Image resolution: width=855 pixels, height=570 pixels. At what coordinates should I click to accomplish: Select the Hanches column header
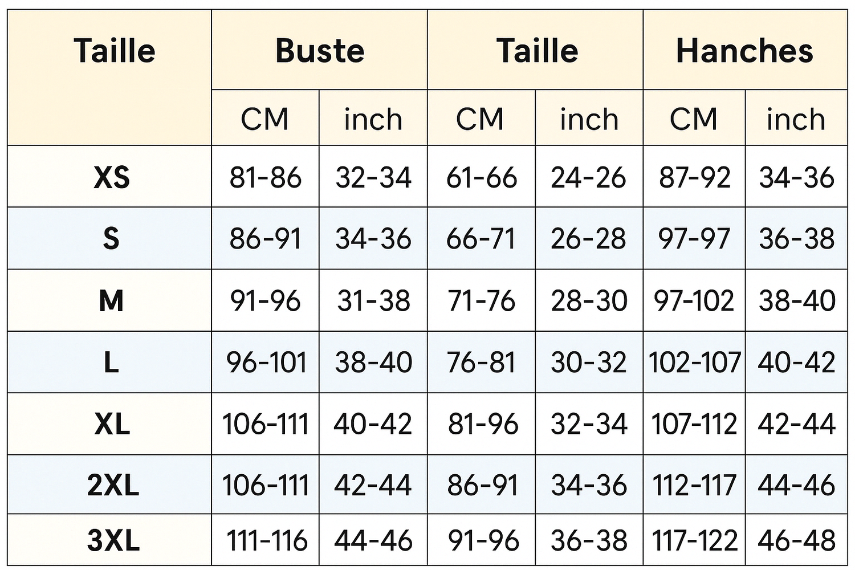coord(745,51)
